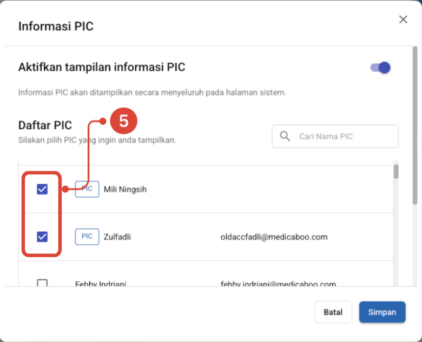
Task: Click the PIC badge beside Mili Ningsih
Action: (x=87, y=189)
